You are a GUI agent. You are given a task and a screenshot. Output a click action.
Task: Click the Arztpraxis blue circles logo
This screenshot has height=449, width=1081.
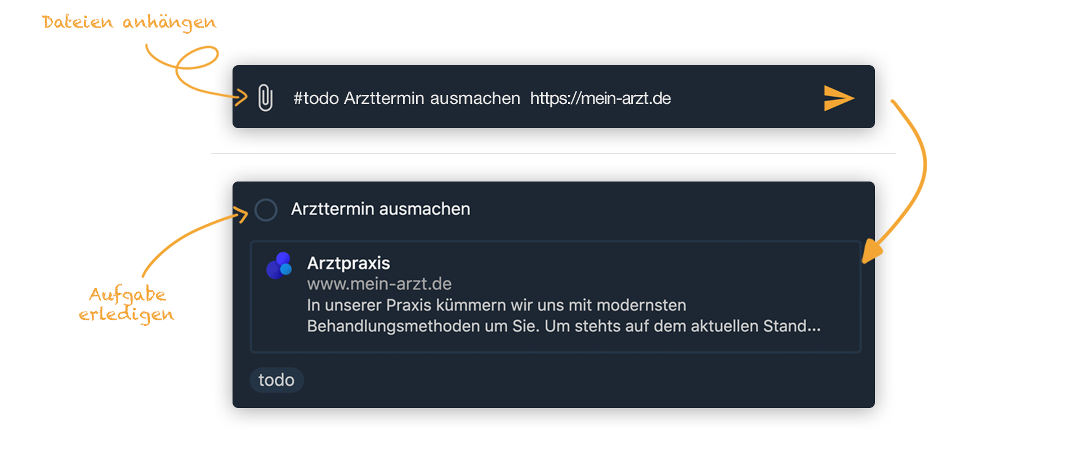[279, 266]
